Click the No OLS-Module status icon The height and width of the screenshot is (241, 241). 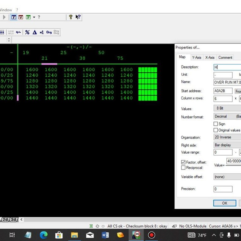(174, 226)
